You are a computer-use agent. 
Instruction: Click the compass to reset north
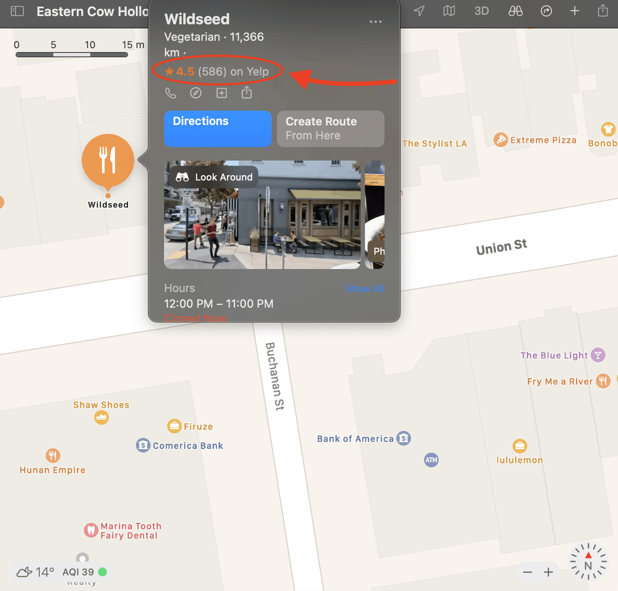[x=588, y=562]
